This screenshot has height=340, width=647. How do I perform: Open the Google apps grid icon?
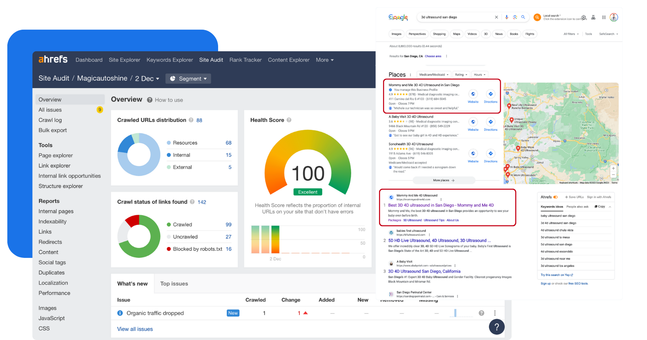pos(604,17)
